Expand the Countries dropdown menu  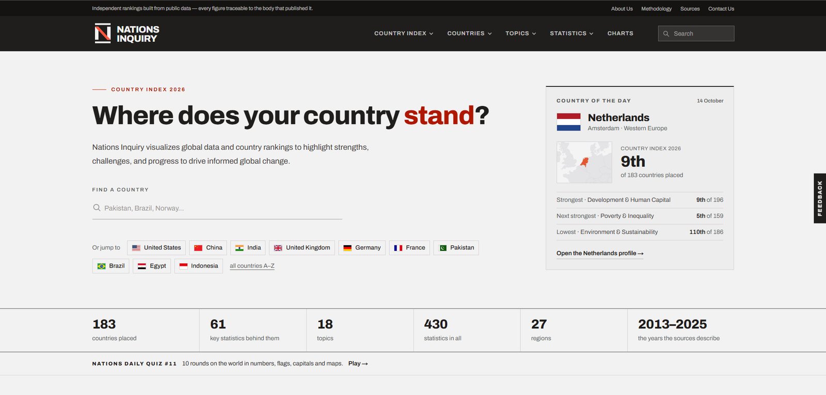pos(469,34)
